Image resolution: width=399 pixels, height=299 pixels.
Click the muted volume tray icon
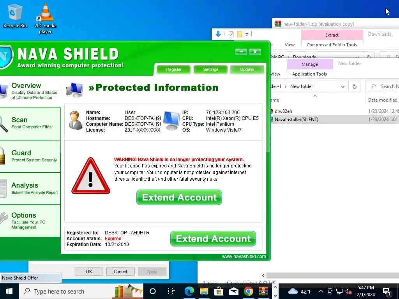tap(348, 291)
